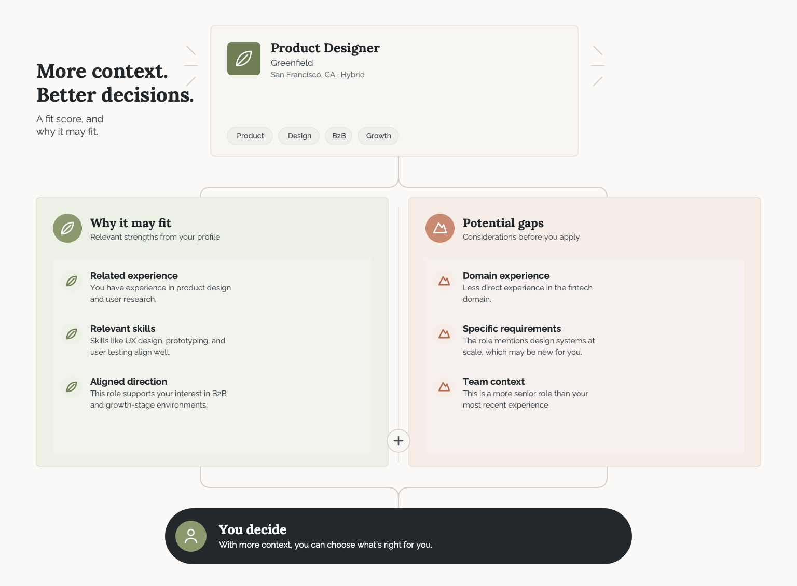Viewport: 797px width, 586px height.
Task: Click the You decide heading
Action: click(253, 529)
